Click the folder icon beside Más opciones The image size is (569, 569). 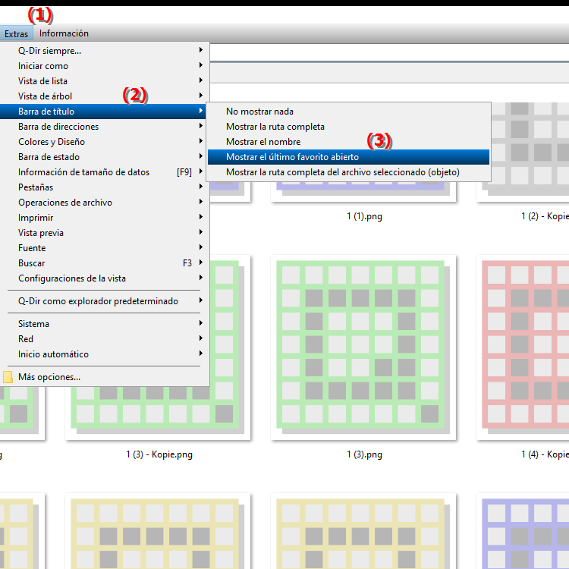(8, 377)
